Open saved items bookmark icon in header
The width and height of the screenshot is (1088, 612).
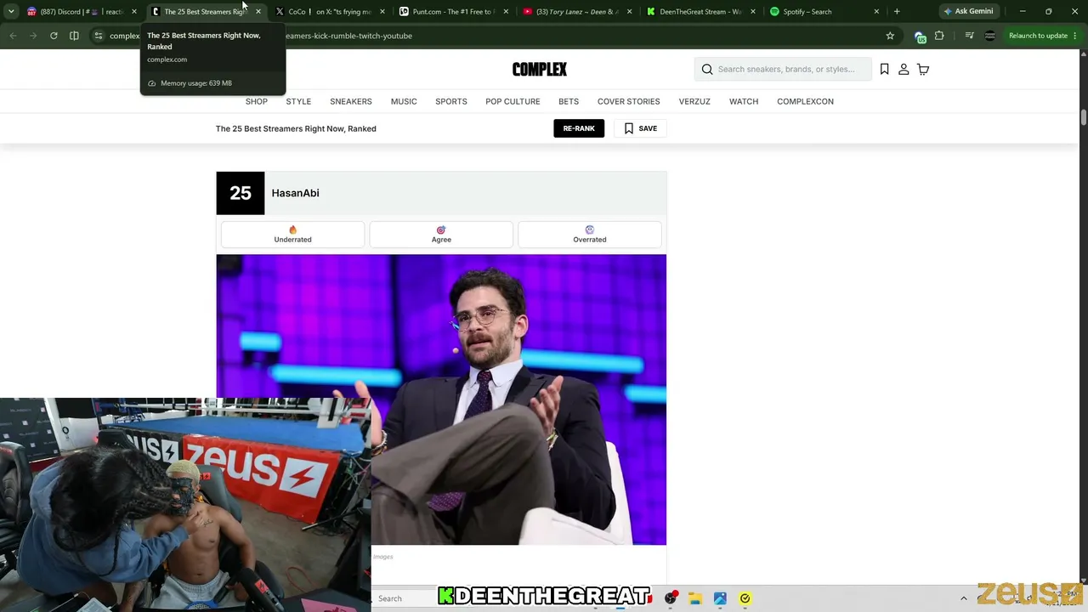click(885, 69)
